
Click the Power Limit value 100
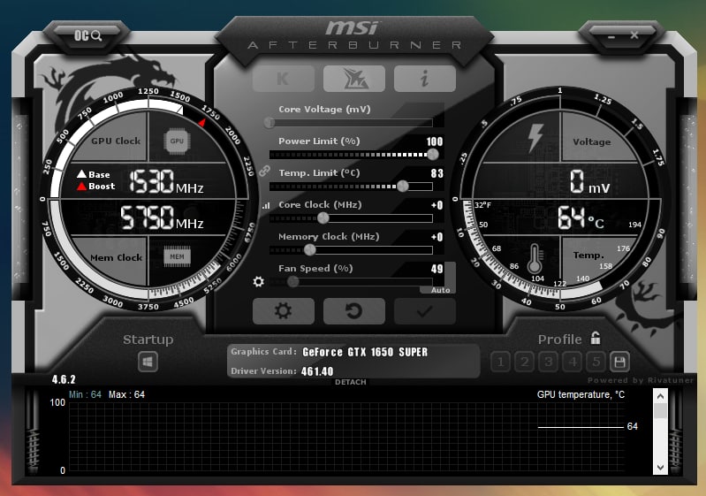point(435,141)
